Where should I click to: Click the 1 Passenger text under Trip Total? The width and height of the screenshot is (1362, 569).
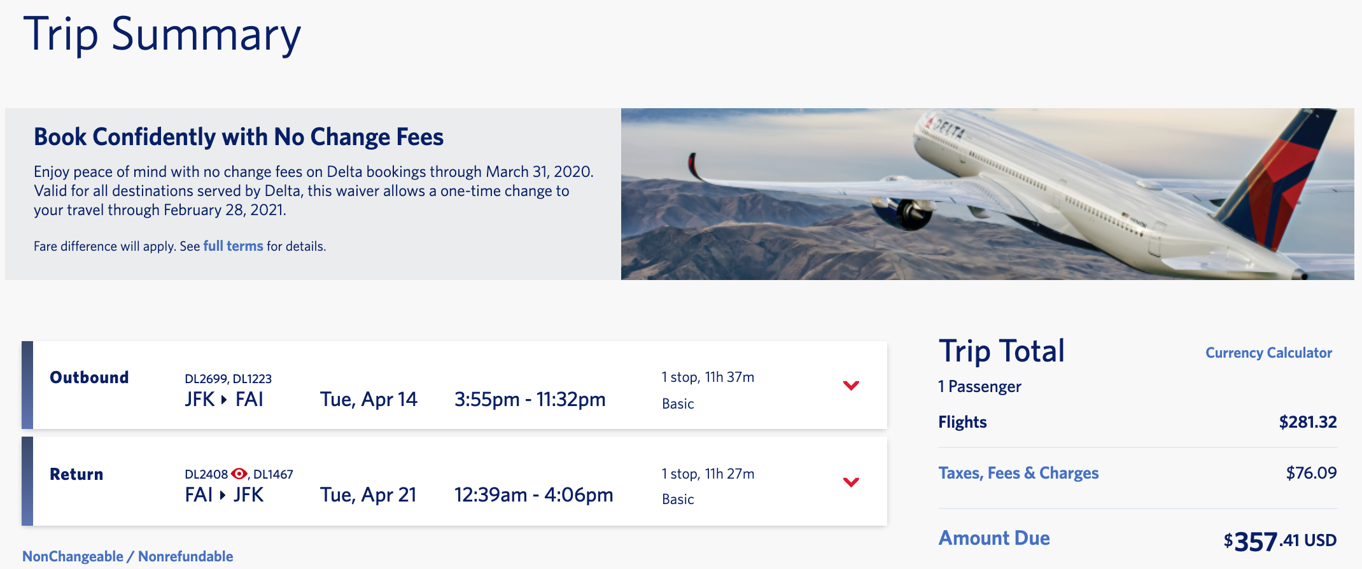[979, 386]
